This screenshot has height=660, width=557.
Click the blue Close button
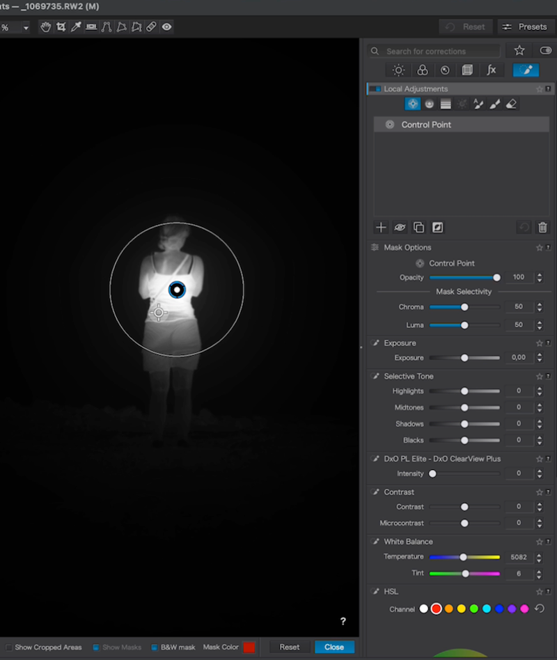[334, 647]
